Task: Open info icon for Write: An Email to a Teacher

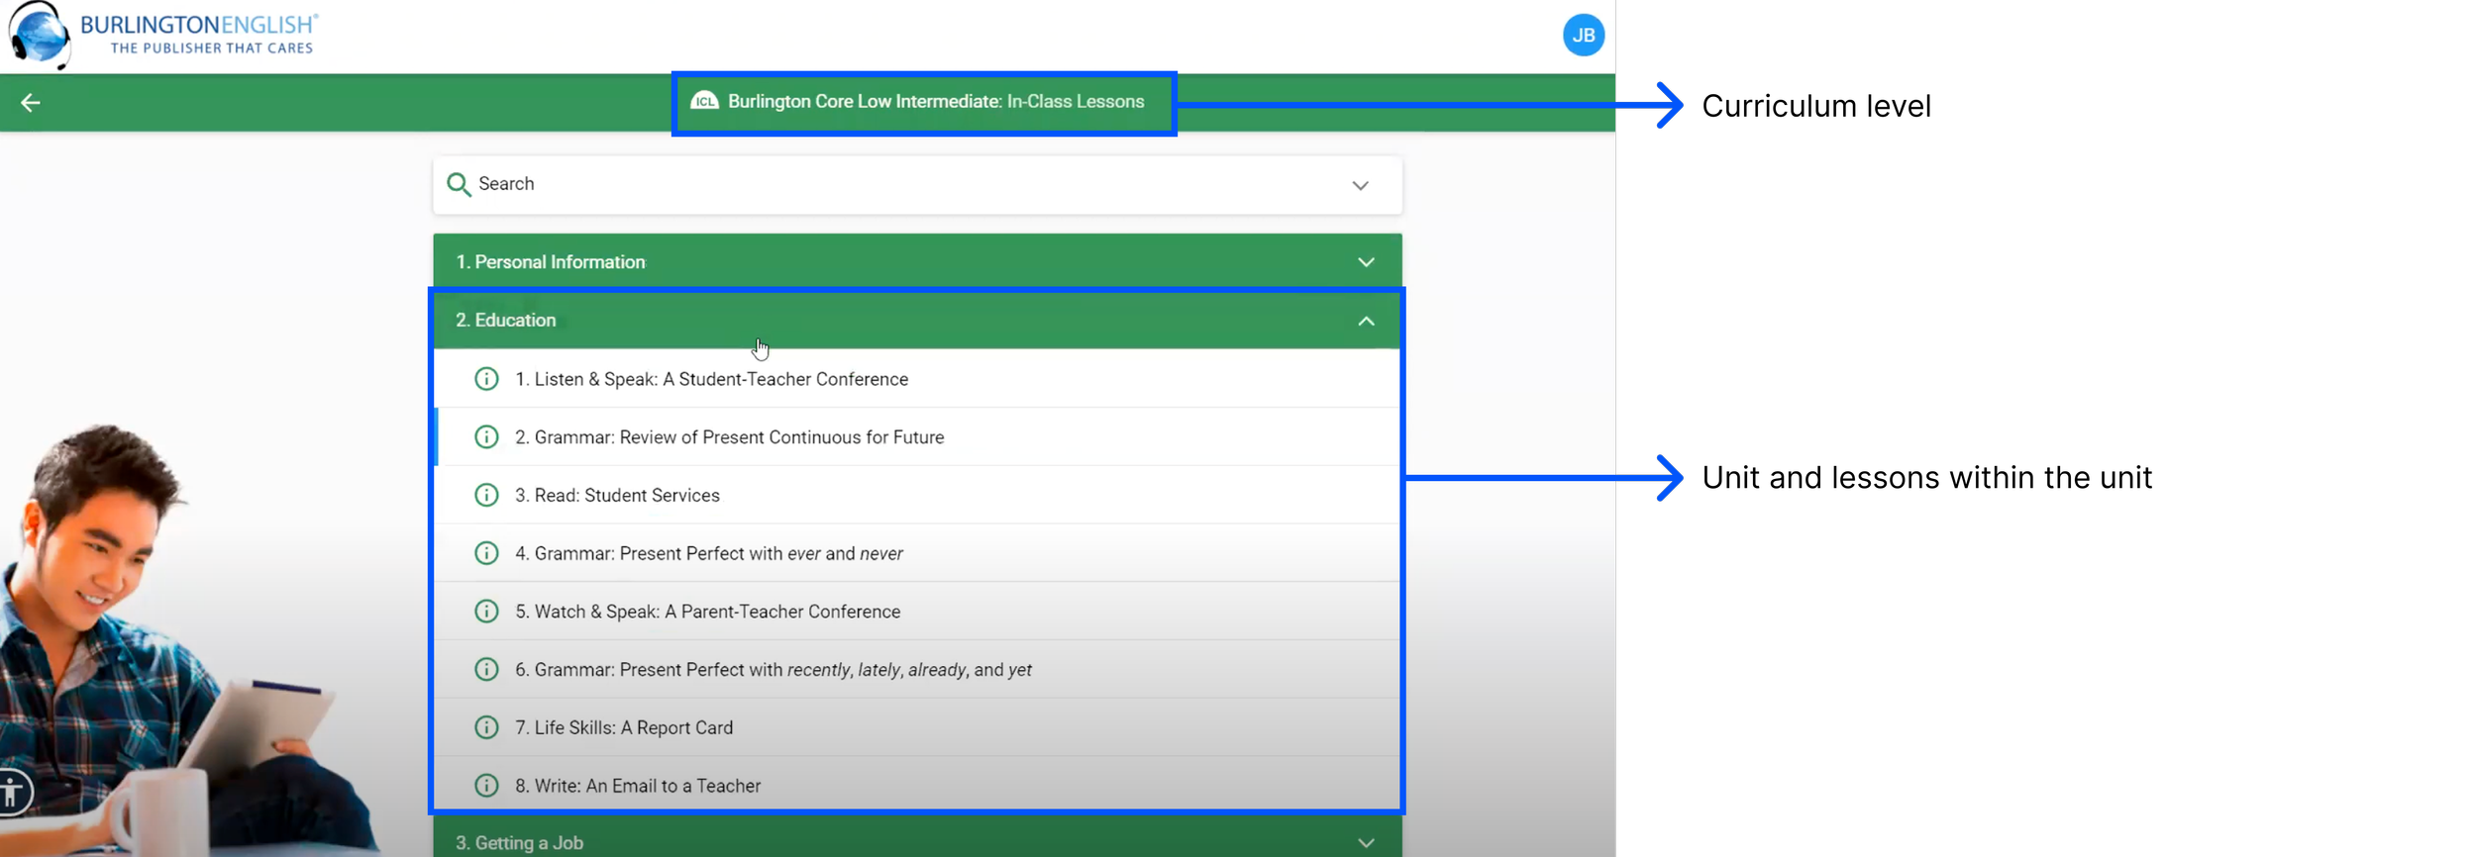Action: coord(486,786)
